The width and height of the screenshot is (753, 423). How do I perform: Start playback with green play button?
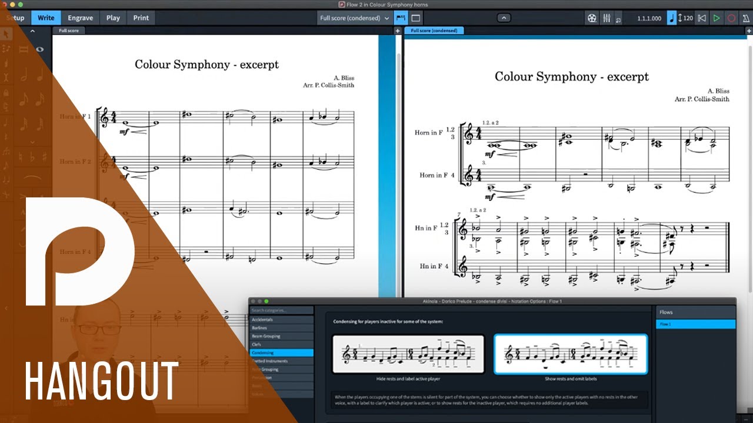717,18
